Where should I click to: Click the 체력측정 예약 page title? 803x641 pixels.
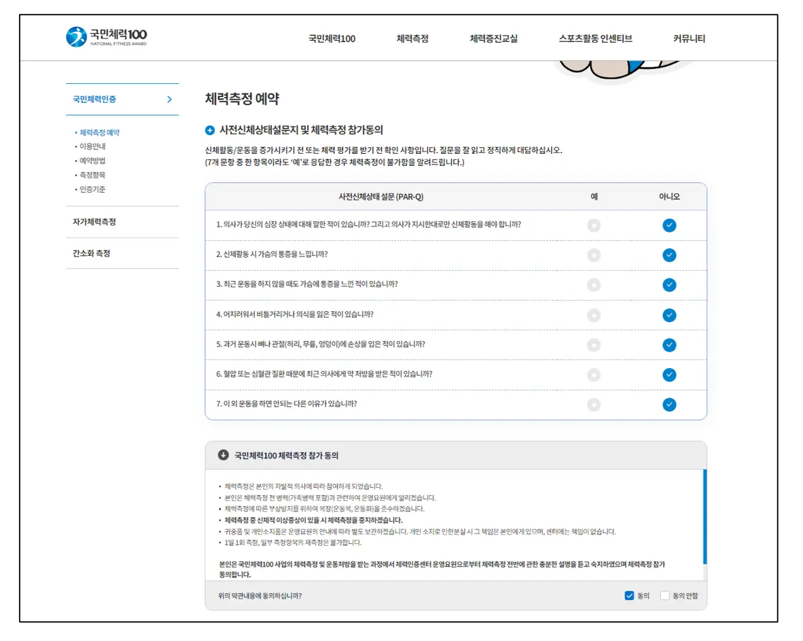(242, 99)
